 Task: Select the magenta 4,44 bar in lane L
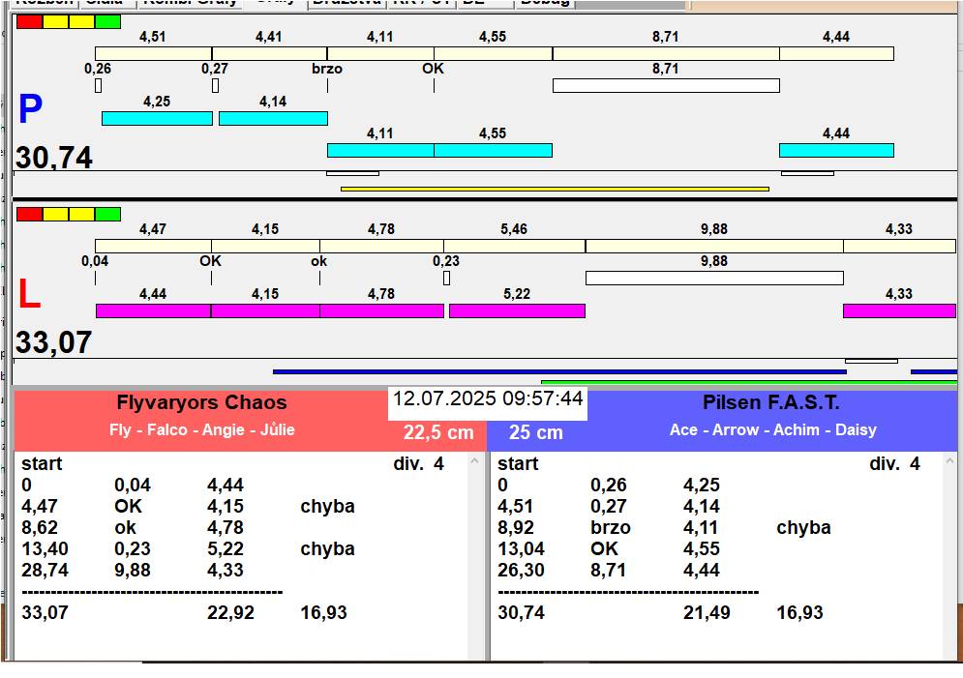coord(154,311)
